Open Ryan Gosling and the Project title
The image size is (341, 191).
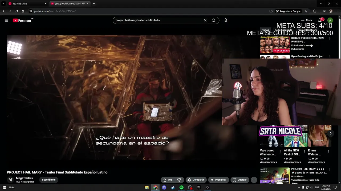pyautogui.click(x=307, y=56)
